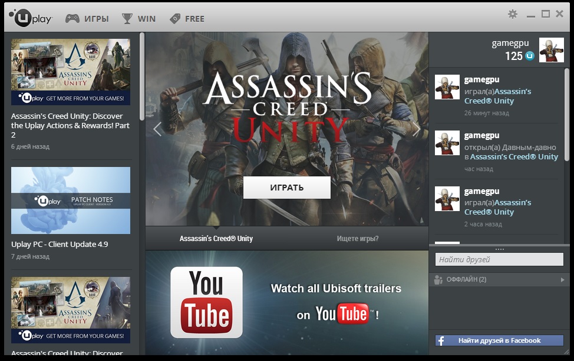574x361 pixels.
Task: Open settings via the gear icon
Action: click(x=513, y=14)
